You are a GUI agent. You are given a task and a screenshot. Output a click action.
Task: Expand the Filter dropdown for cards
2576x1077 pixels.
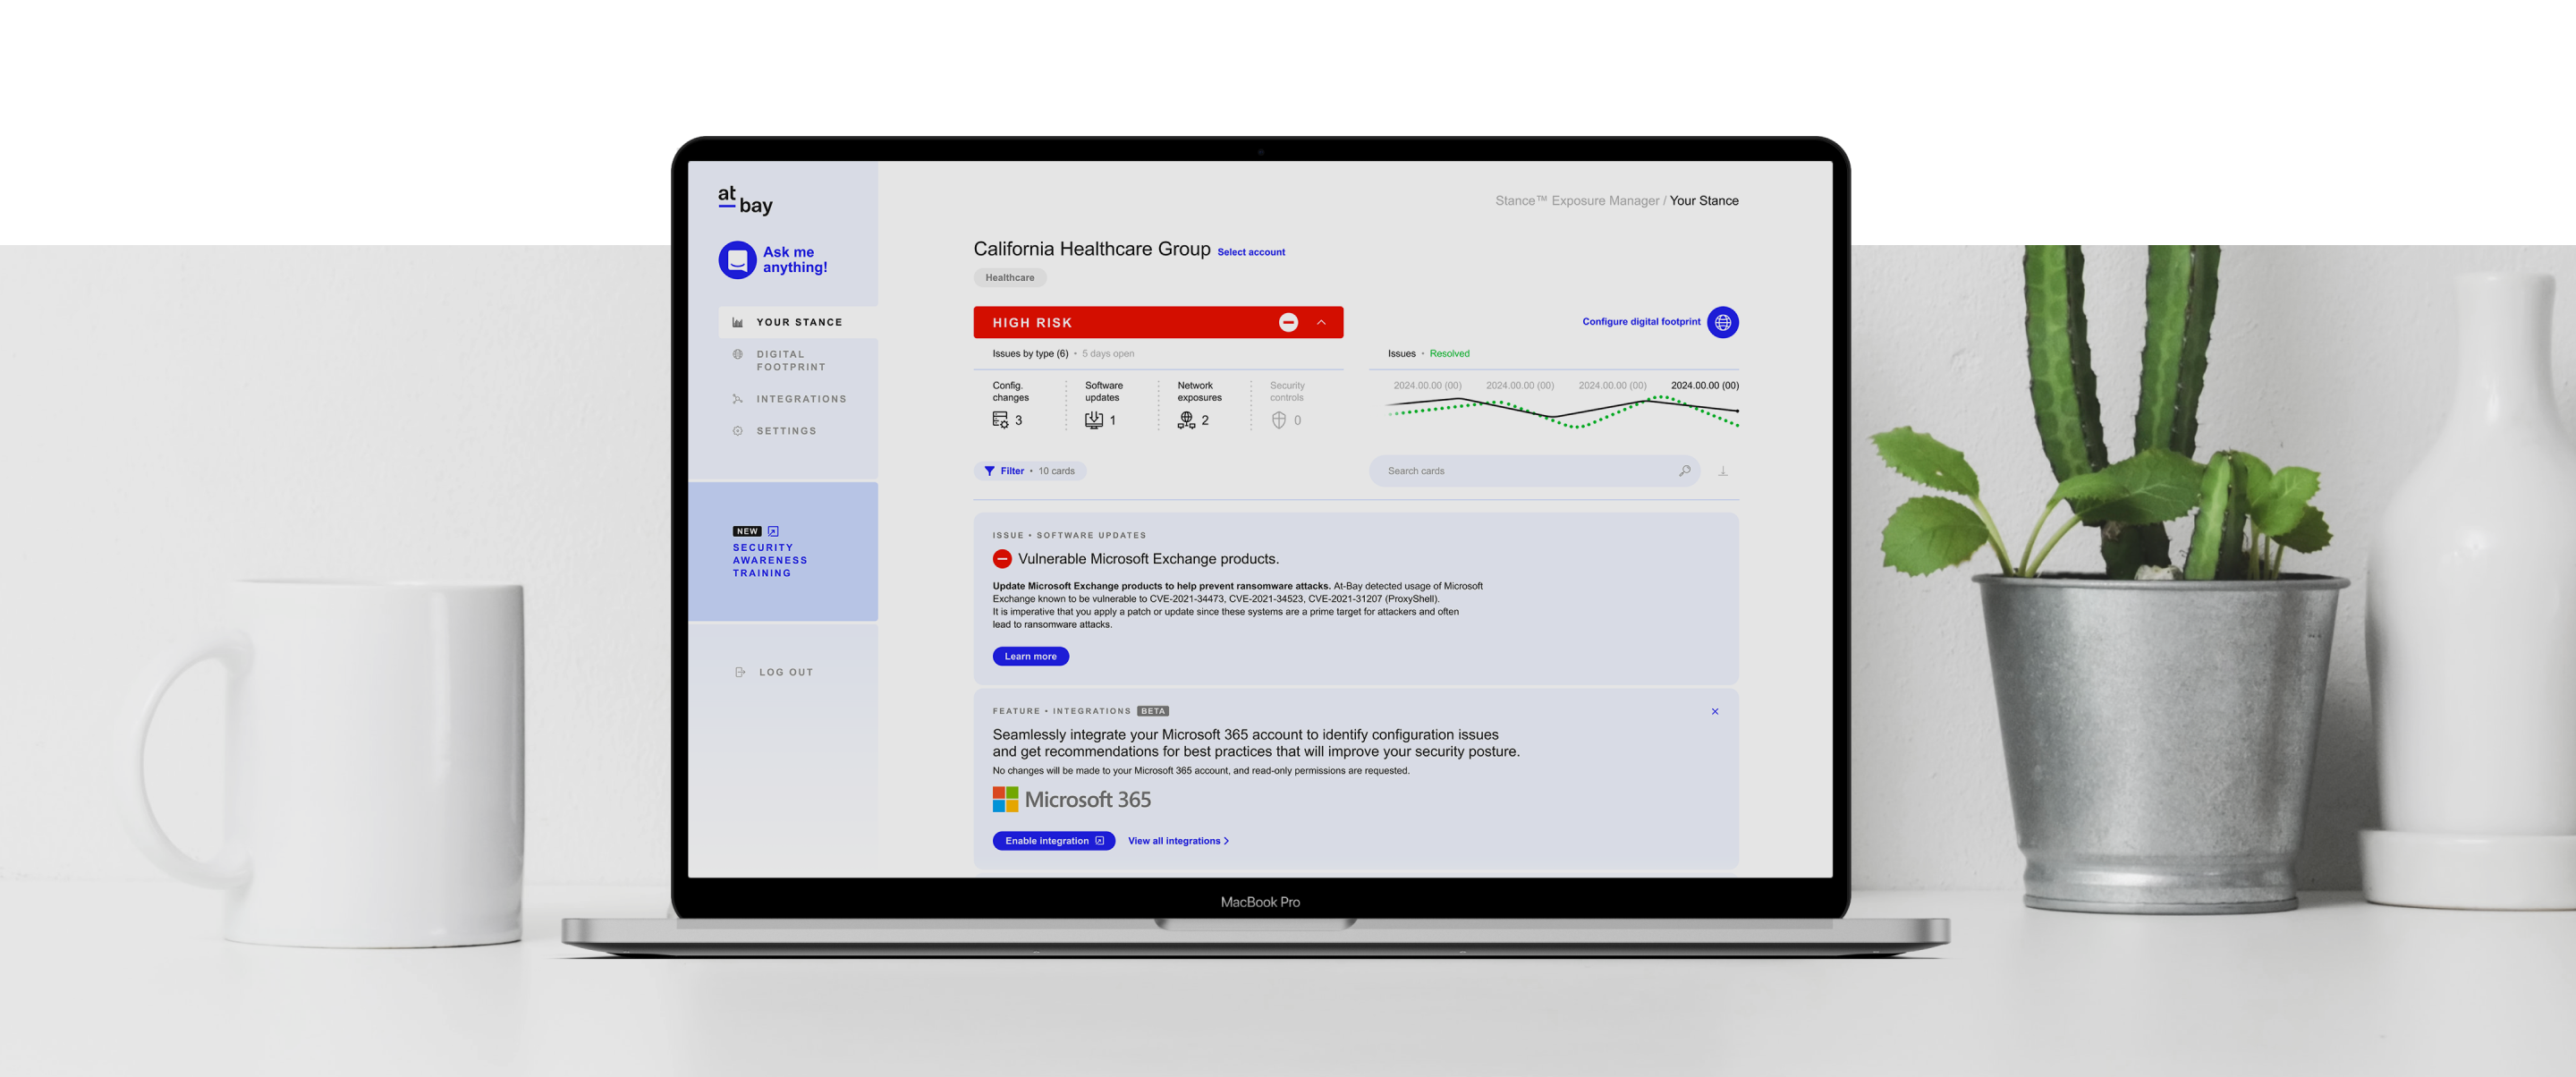pos(1009,471)
